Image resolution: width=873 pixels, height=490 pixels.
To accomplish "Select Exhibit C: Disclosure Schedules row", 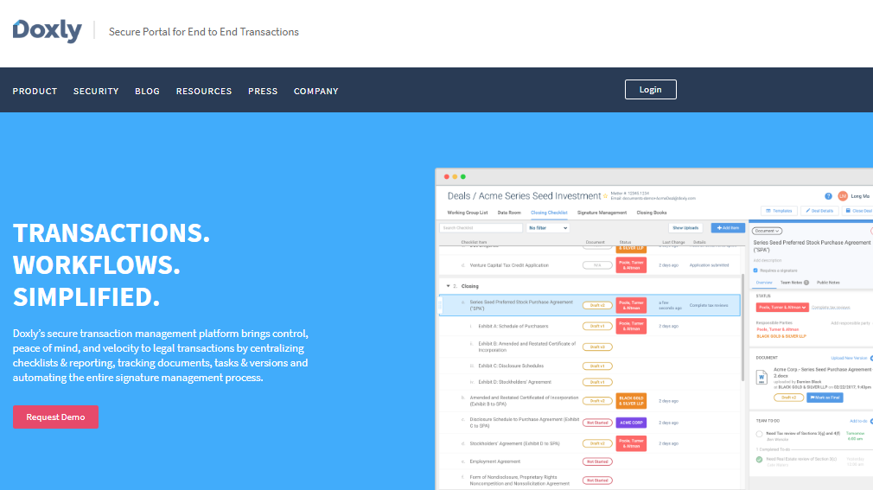I will (x=590, y=366).
